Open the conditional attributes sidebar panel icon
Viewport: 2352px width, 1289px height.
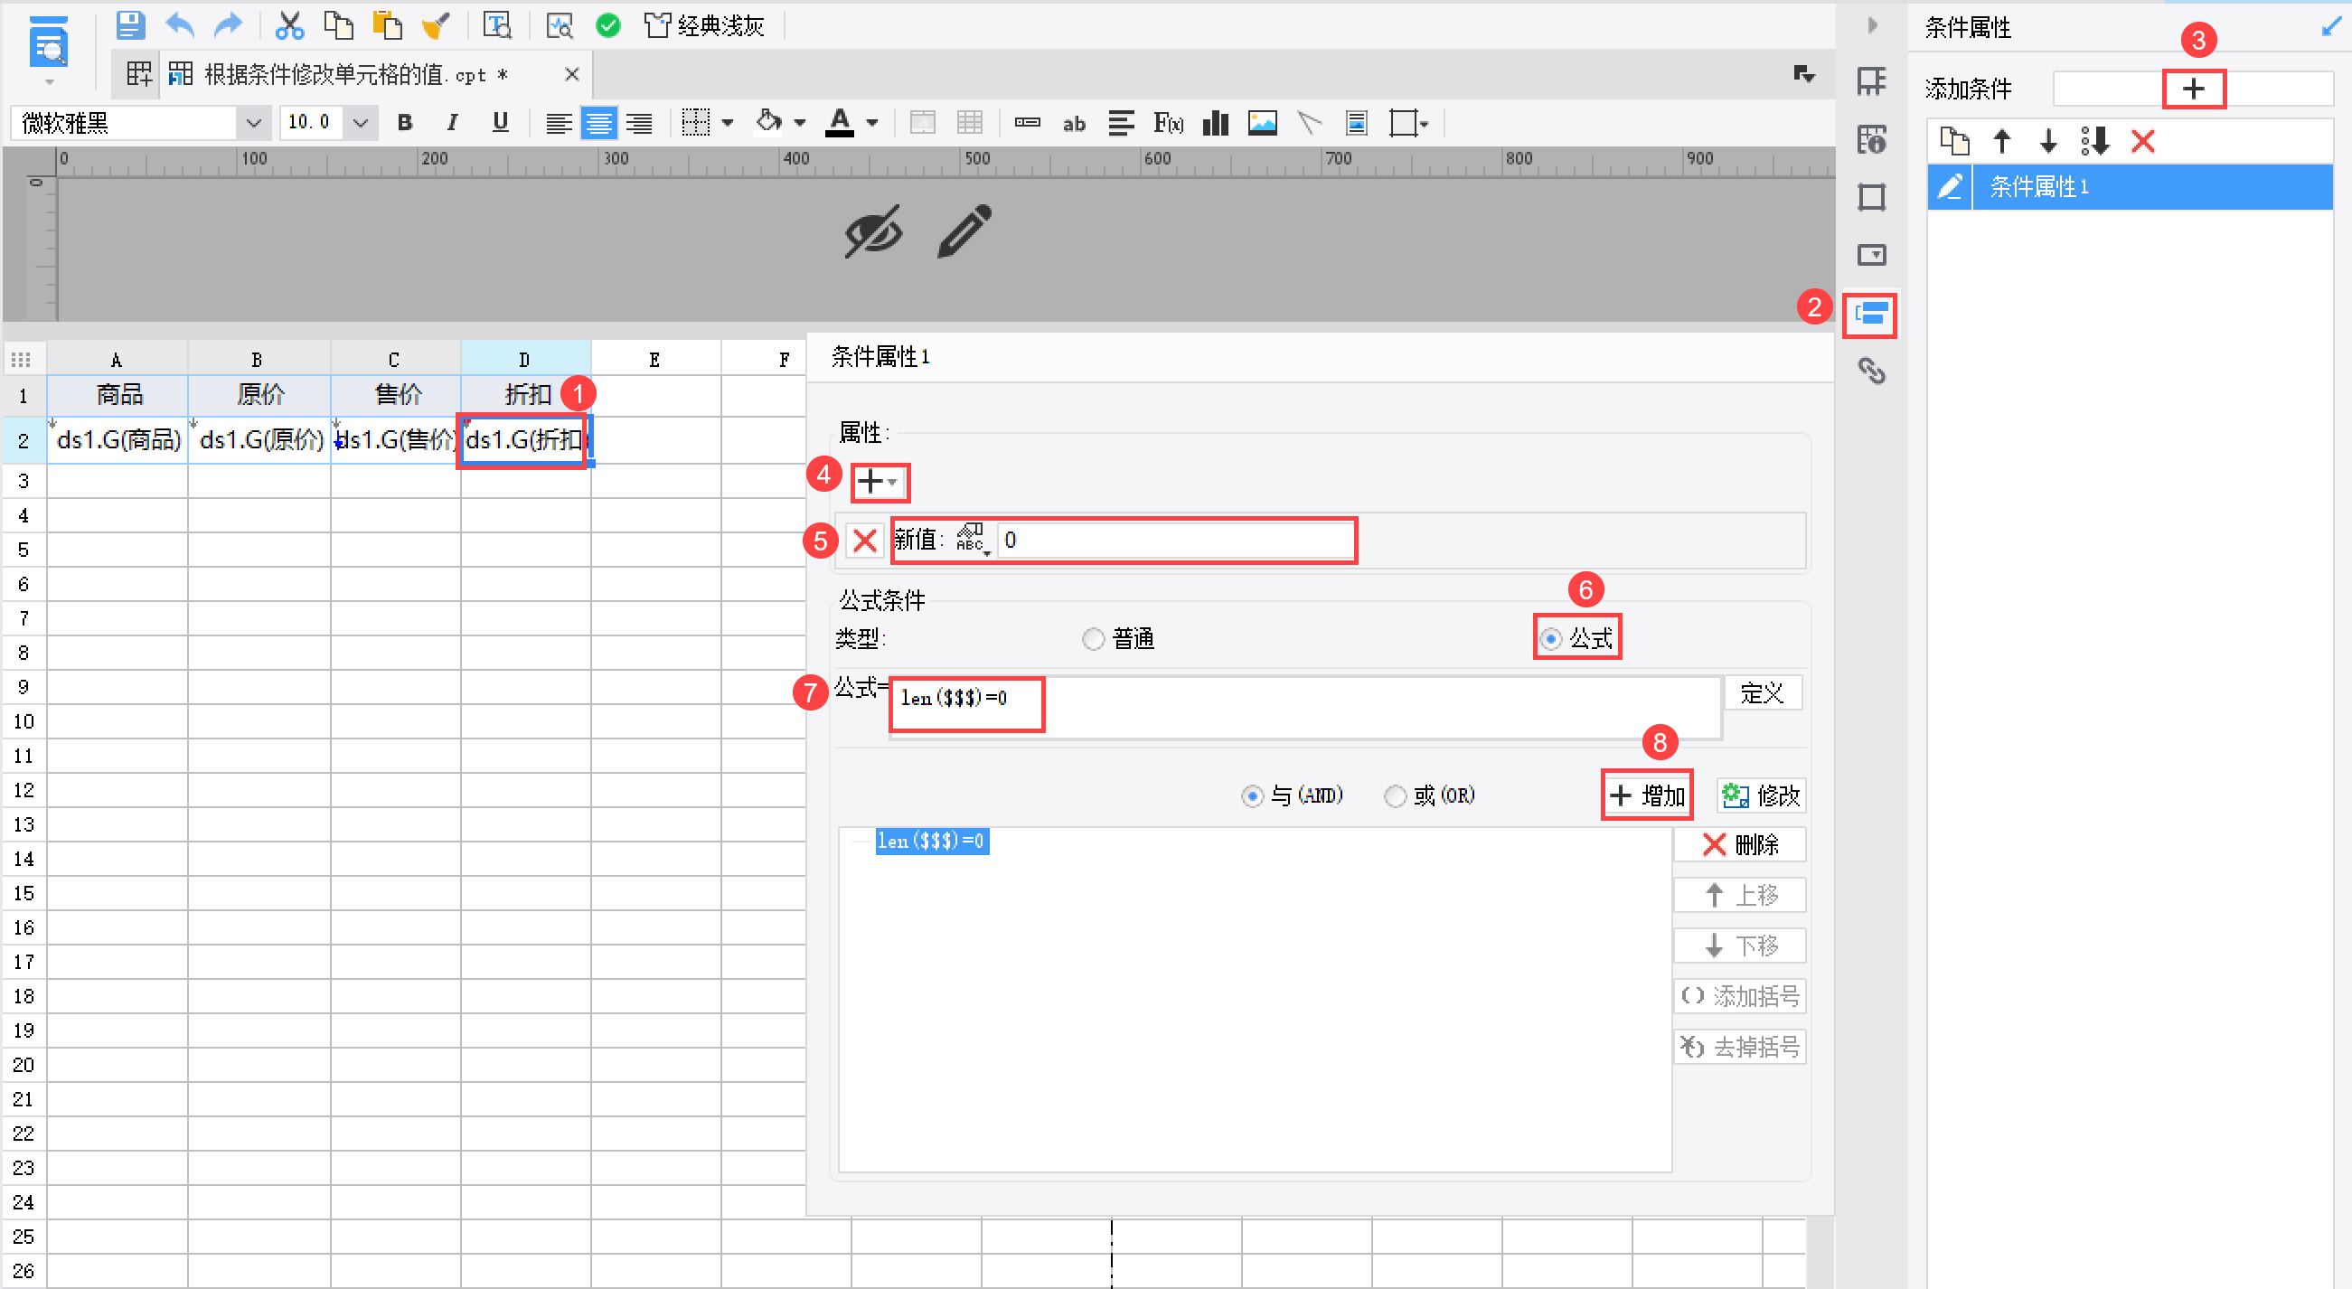[1870, 315]
